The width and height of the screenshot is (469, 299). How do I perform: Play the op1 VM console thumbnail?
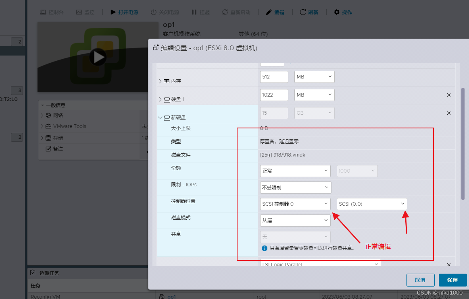tap(98, 57)
